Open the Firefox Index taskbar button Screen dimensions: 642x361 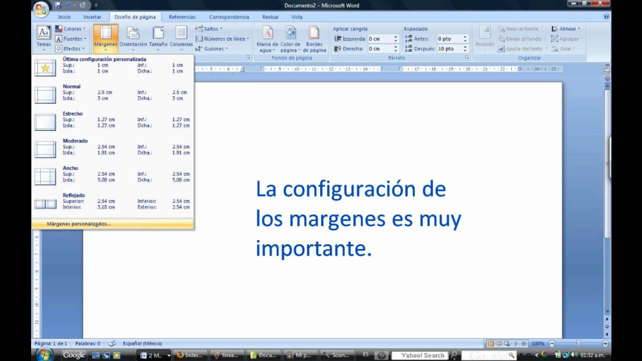[x=190, y=355]
